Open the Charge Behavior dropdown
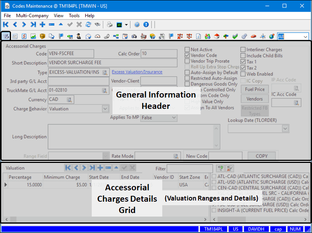This screenshot has width=312, height=233. pos(105,109)
